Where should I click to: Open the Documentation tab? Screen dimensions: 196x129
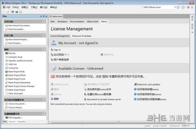[x=77, y=21]
